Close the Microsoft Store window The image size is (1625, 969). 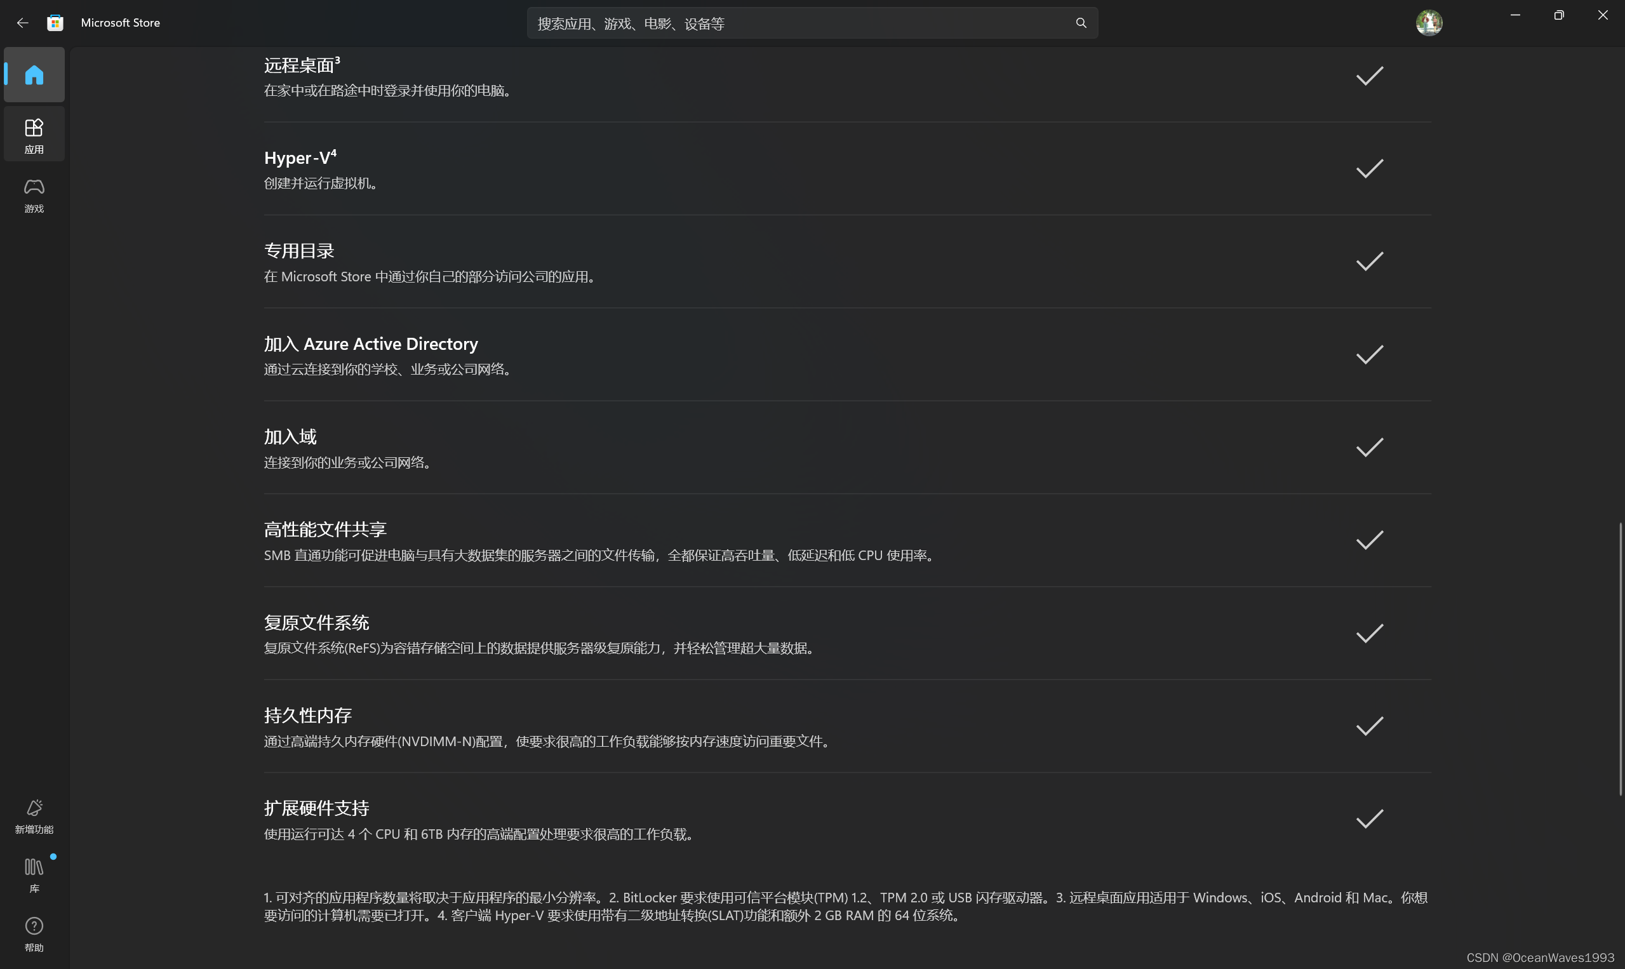pyautogui.click(x=1603, y=15)
